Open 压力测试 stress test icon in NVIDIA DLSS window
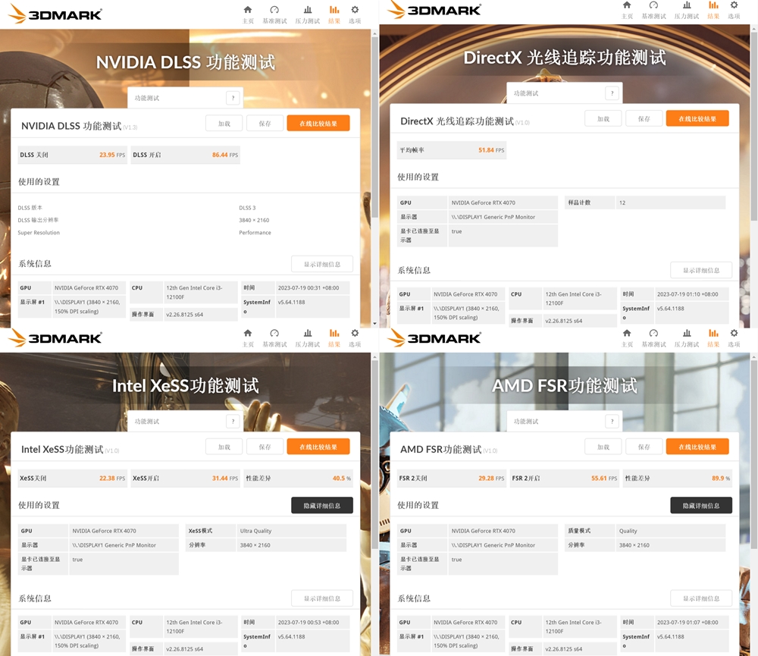Viewport: 758px width, 656px height. click(x=308, y=10)
